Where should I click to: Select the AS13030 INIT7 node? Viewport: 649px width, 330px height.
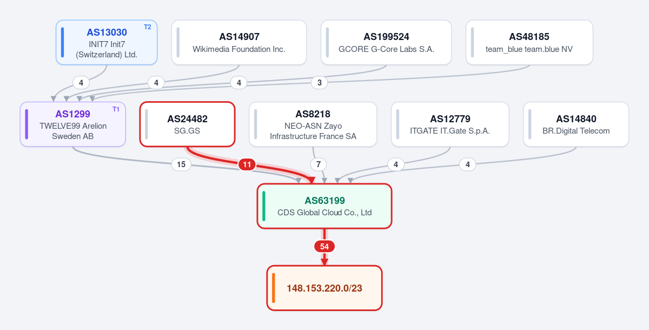tap(107, 42)
